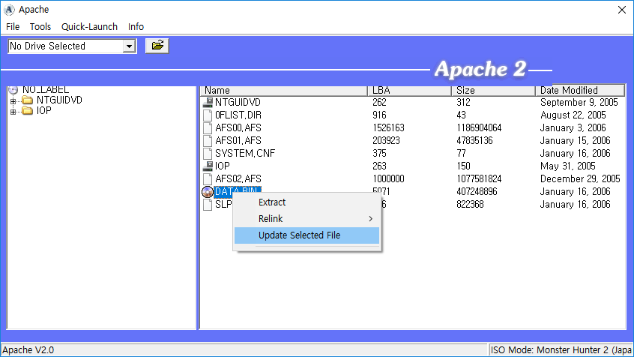Image resolution: width=634 pixels, height=357 pixels.
Task: Click the ISO Mode status bar panel
Action: pyautogui.click(x=561, y=350)
